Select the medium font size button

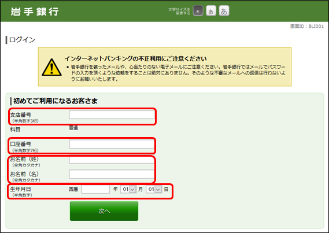tap(211, 11)
